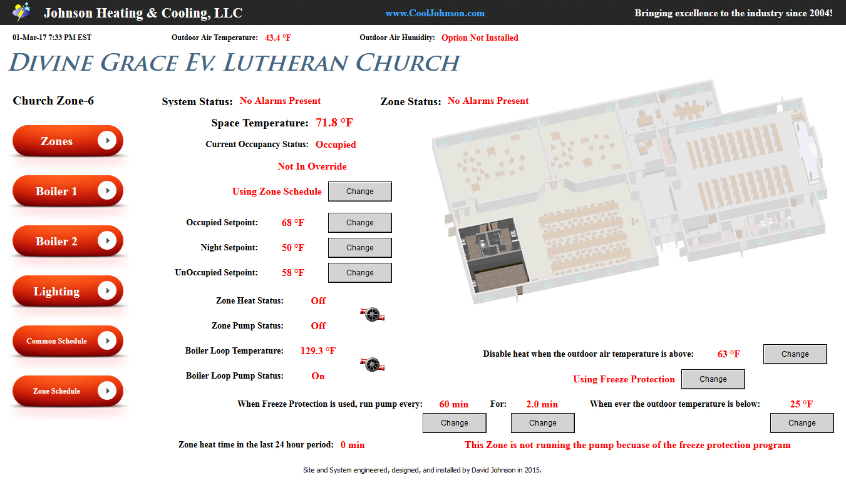Click the Night Setpoint 50 °F value
This screenshot has height=485, width=846.
click(293, 248)
